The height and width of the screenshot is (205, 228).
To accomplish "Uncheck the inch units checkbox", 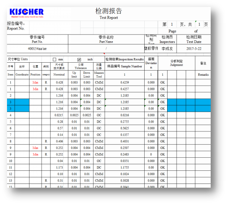I will [79, 59].
